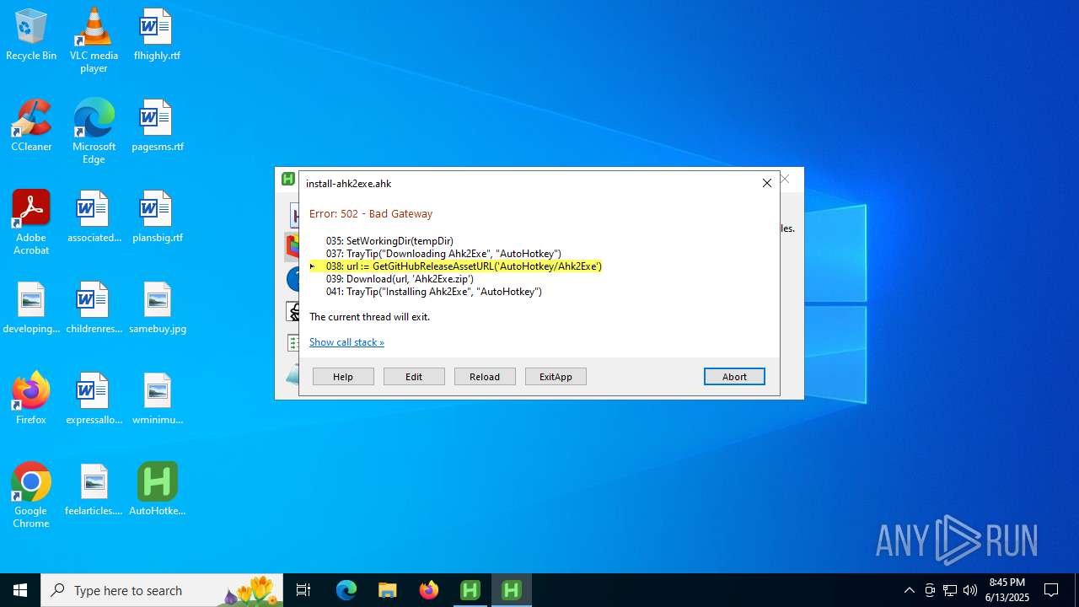Click 'The current thread will exit.' text
Viewport: 1079px width, 607px height.
(369, 317)
